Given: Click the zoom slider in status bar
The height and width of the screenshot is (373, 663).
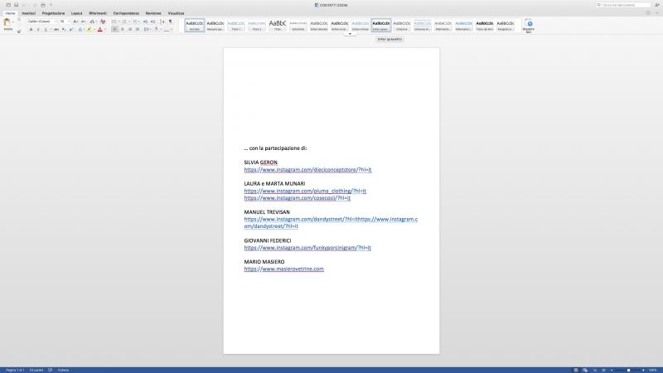Looking at the screenshot, I should click(628, 370).
